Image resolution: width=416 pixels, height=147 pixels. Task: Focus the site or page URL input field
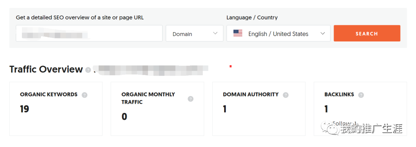click(x=89, y=33)
